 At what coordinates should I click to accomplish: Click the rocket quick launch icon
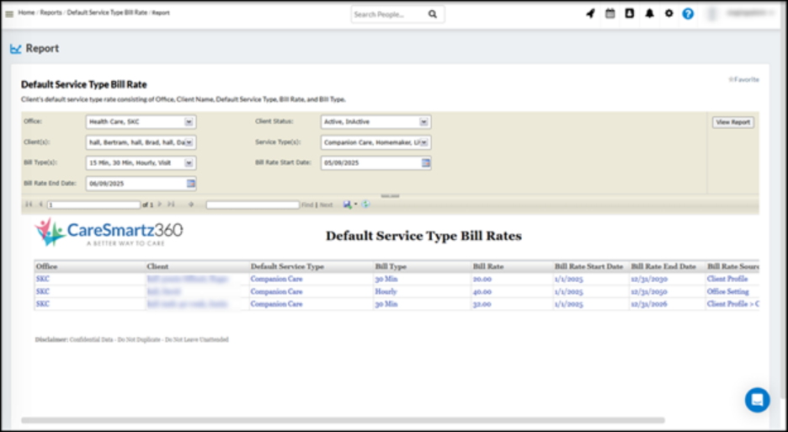(590, 14)
